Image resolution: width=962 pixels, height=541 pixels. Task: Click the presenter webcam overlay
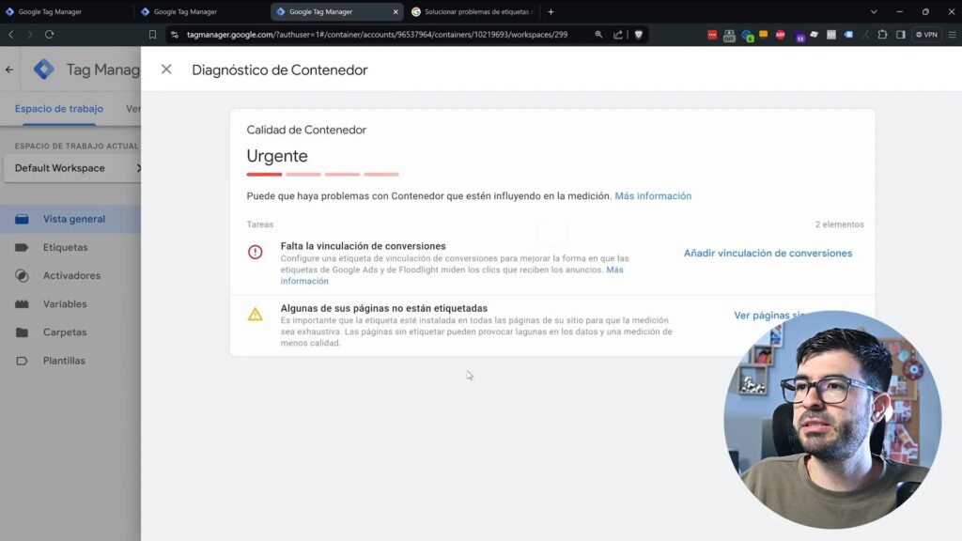click(x=832, y=420)
